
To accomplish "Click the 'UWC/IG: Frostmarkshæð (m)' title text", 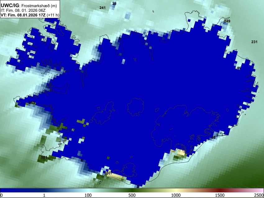I will (x=29, y=6).
